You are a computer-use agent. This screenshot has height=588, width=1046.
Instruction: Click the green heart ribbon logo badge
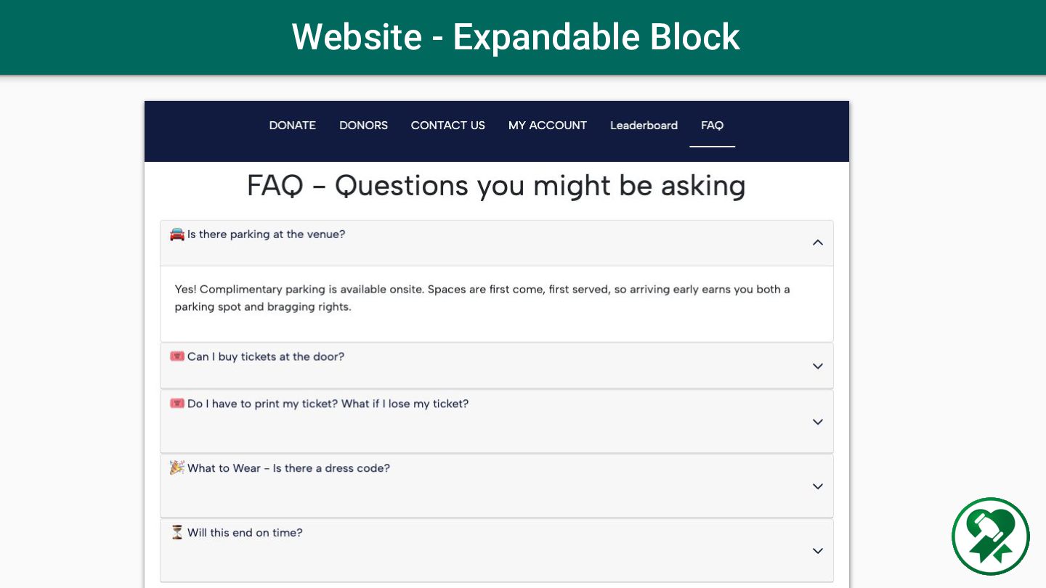[991, 536]
